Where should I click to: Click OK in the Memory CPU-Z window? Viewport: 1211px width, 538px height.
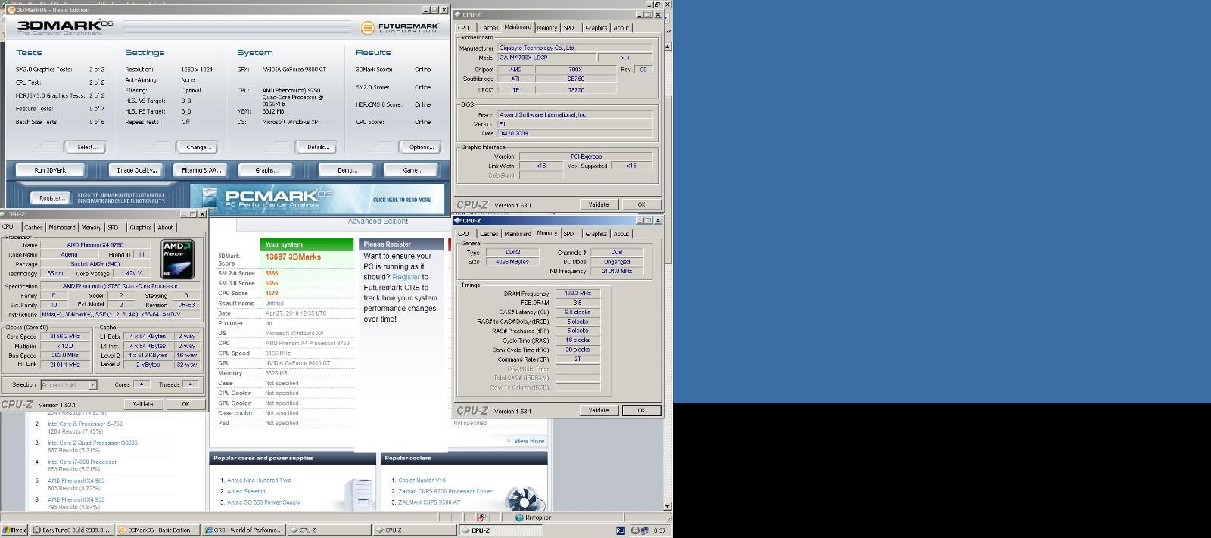641,410
